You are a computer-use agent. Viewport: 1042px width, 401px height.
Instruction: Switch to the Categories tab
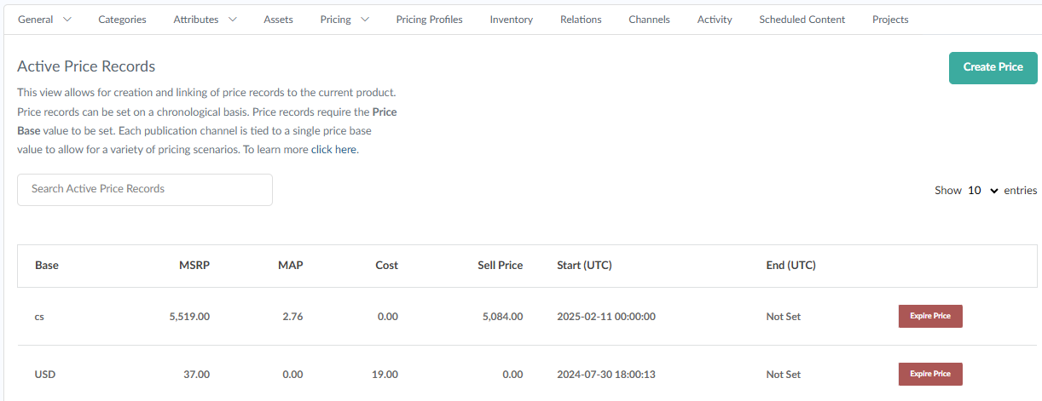click(122, 20)
